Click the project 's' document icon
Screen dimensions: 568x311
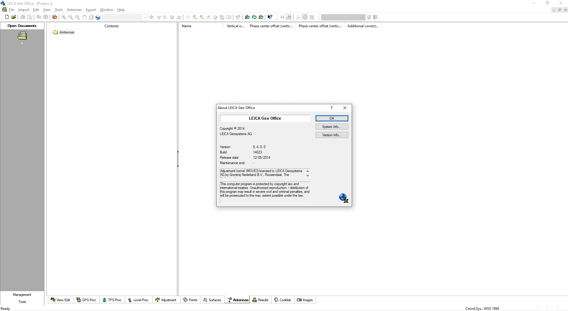coord(22,36)
